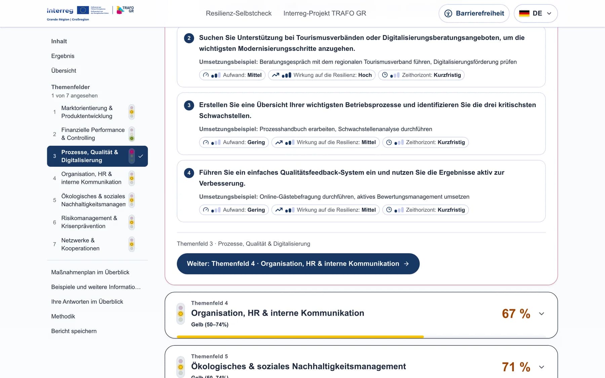
Task: Click Weiter: Themenfeld 4 button
Action: [298, 264]
